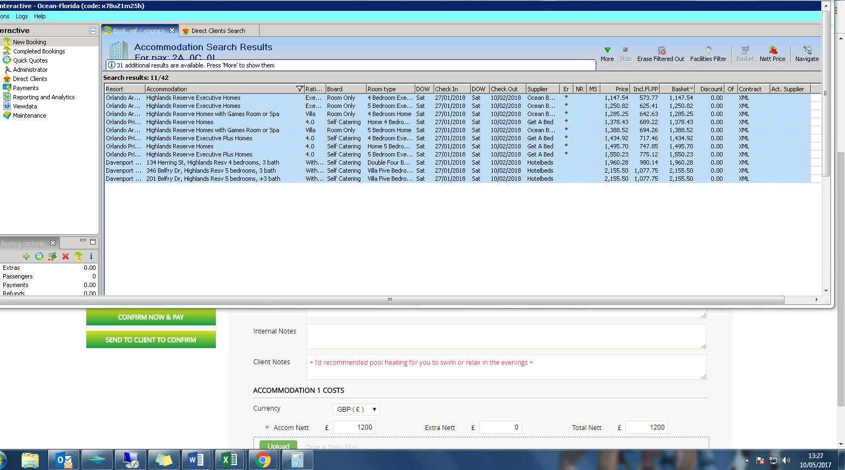Open the Administrator sidebar item
The image size is (845, 470).
(30, 70)
